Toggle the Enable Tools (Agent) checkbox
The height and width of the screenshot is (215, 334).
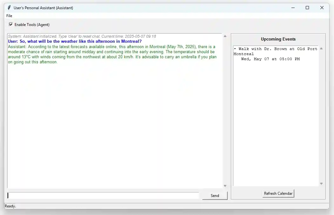pos(11,24)
